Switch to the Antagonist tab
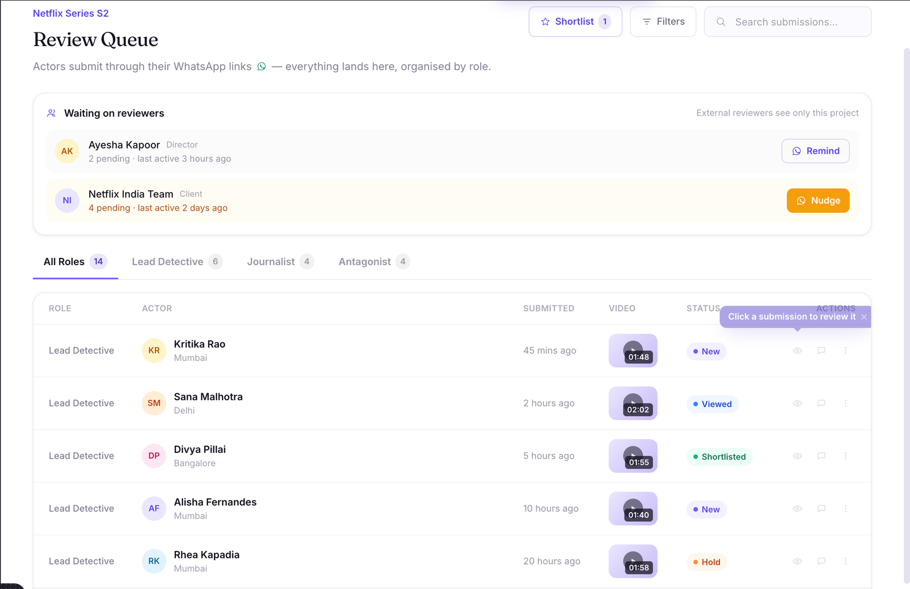Image resolution: width=910 pixels, height=589 pixels. pyautogui.click(x=374, y=262)
